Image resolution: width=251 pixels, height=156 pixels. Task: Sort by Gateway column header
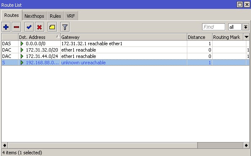124,37
